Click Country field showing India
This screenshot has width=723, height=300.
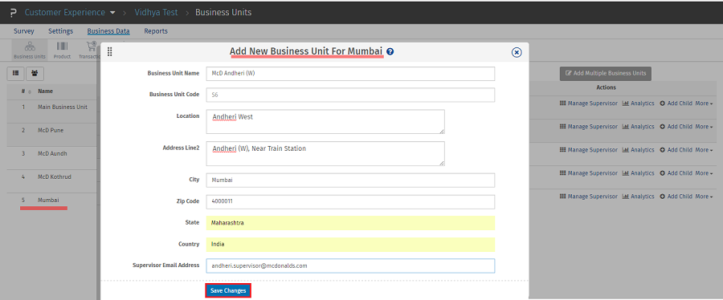click(x=350, y=245)
